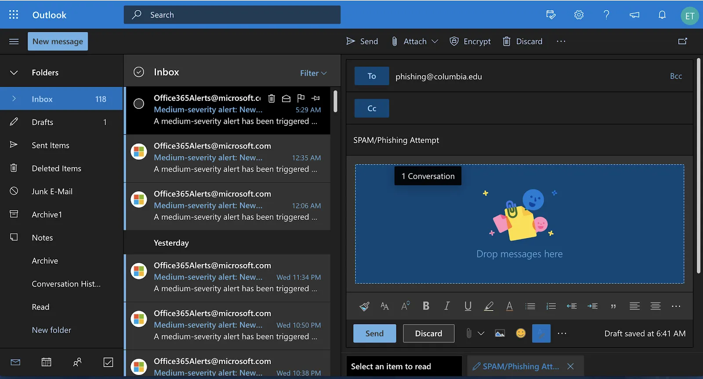Pin the 5:29 AM message
703x379 pixels.
(315, 98)
